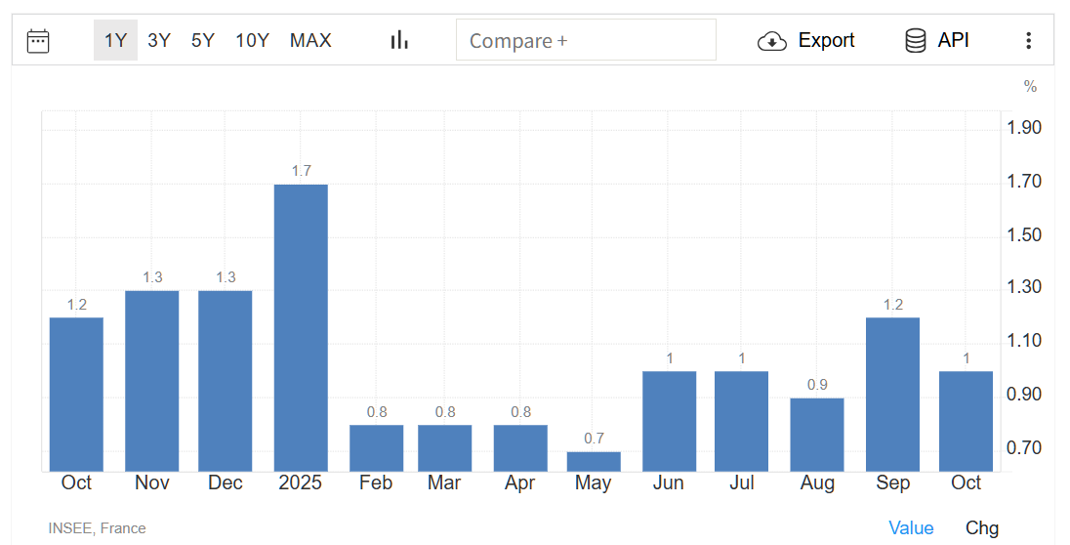Click the 2025 January bar at 1.7

pos(301,327)
